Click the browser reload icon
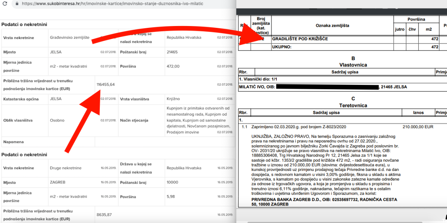Screen dimensions: 447x223 tap(4, 4)
